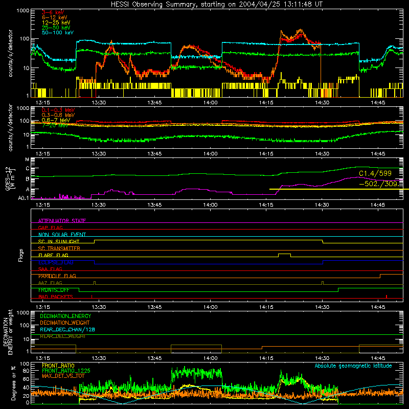Click 13:30 tick label under GOES plot
The height and width of the screenshot is (409, 409).
[99, 205]
